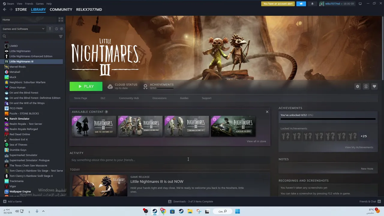Viewport: 384px width, 216px height.
Task: Open the Discussions link
Action: (x=159, y=98)
